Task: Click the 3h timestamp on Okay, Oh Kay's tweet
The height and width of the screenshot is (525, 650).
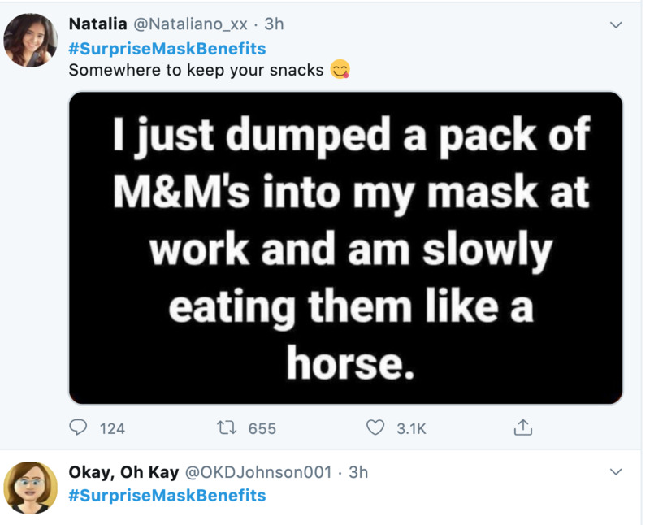Action: pos(358,471)
